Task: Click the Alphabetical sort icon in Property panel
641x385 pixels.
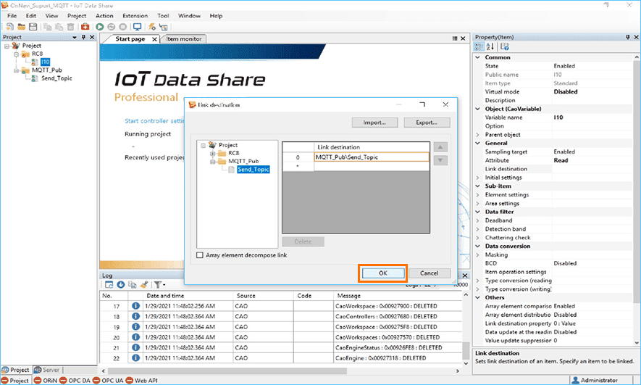Action: coord(490,46)
